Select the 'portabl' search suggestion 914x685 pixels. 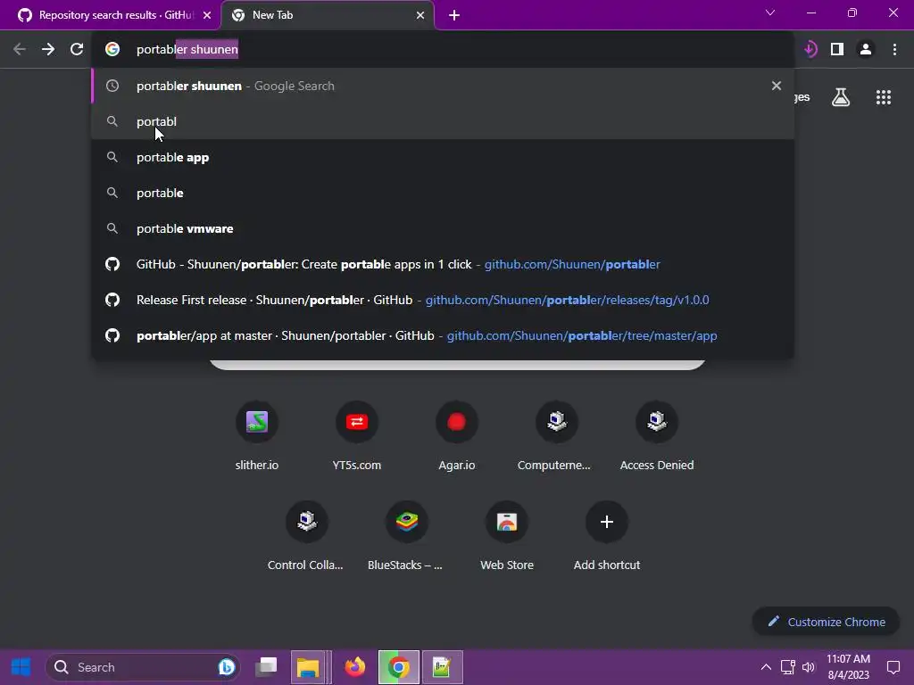[443, 121]
